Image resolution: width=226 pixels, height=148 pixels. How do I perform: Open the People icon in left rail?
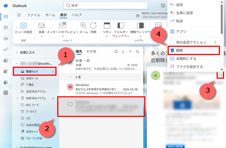tap(6, 39)
